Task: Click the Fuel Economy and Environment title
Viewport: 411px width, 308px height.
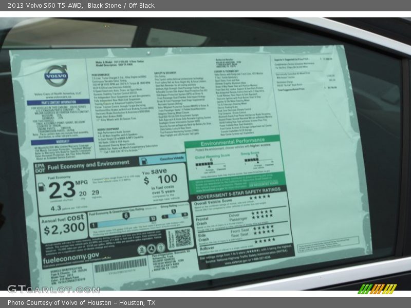Action: point(88,165)
